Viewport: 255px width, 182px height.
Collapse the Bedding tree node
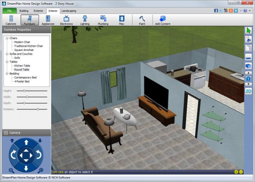7,74
